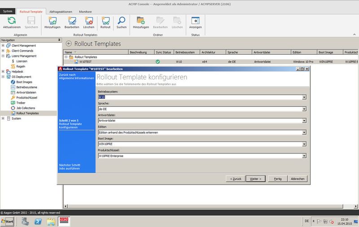Screen dimensions: 359x227
Task: Open Produktschlüssel in navigation
Action: [x=26, y=98]
